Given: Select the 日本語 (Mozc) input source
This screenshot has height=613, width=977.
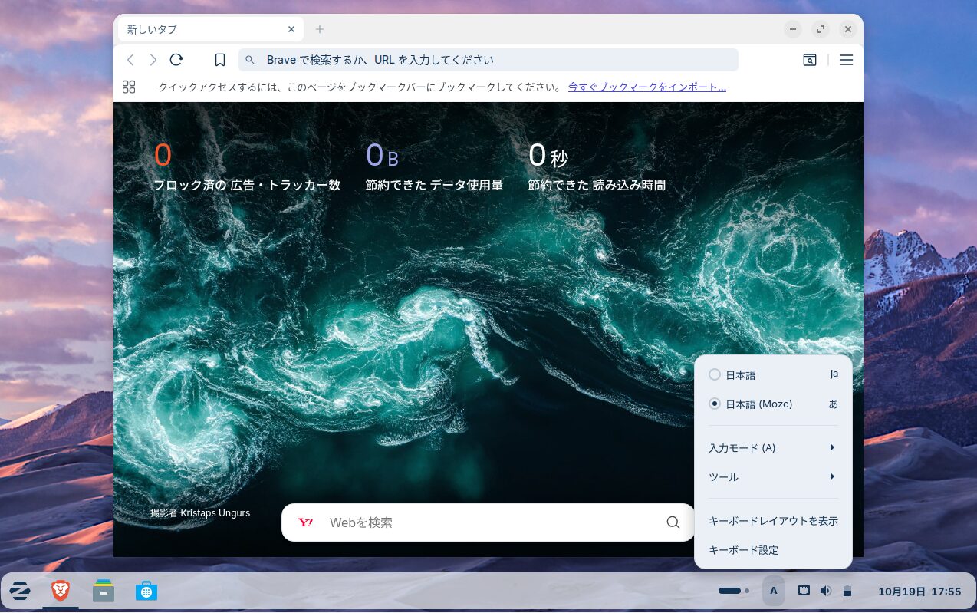Looking at the screenshot, I should coord(758,404).
